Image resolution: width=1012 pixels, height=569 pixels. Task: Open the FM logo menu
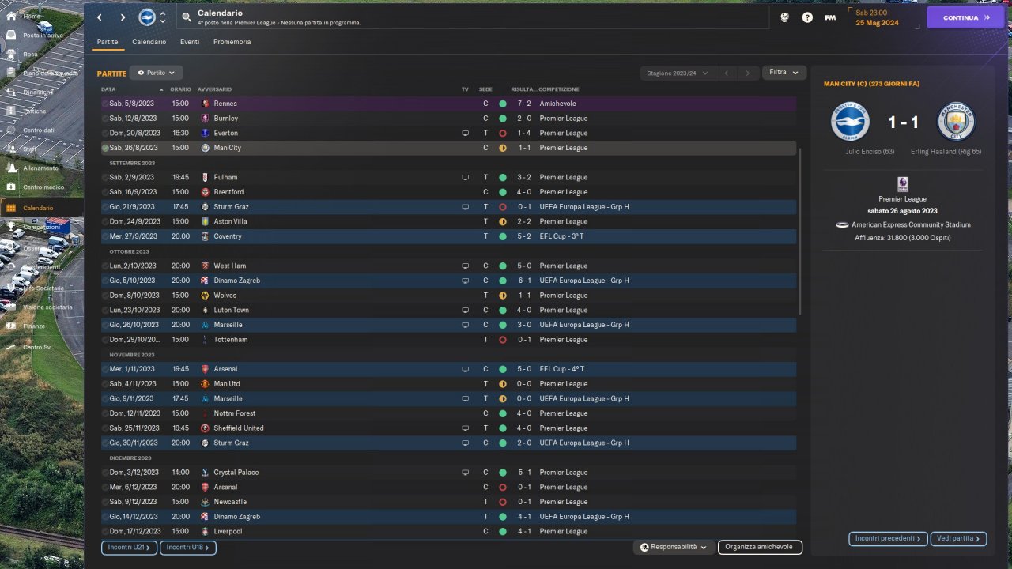point(830,17)
